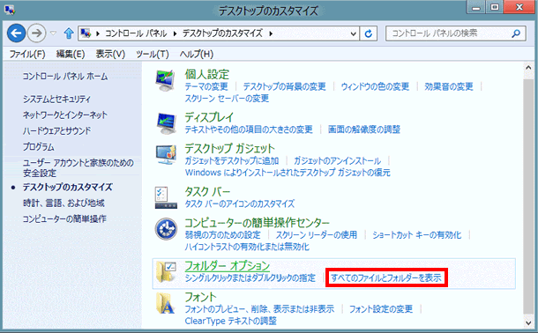Open the ファイル(F) menu
This screenshot has height=333, width=538.
click(27, 54)
